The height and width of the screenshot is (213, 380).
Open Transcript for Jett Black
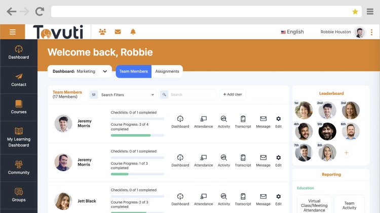click(243, 199)
